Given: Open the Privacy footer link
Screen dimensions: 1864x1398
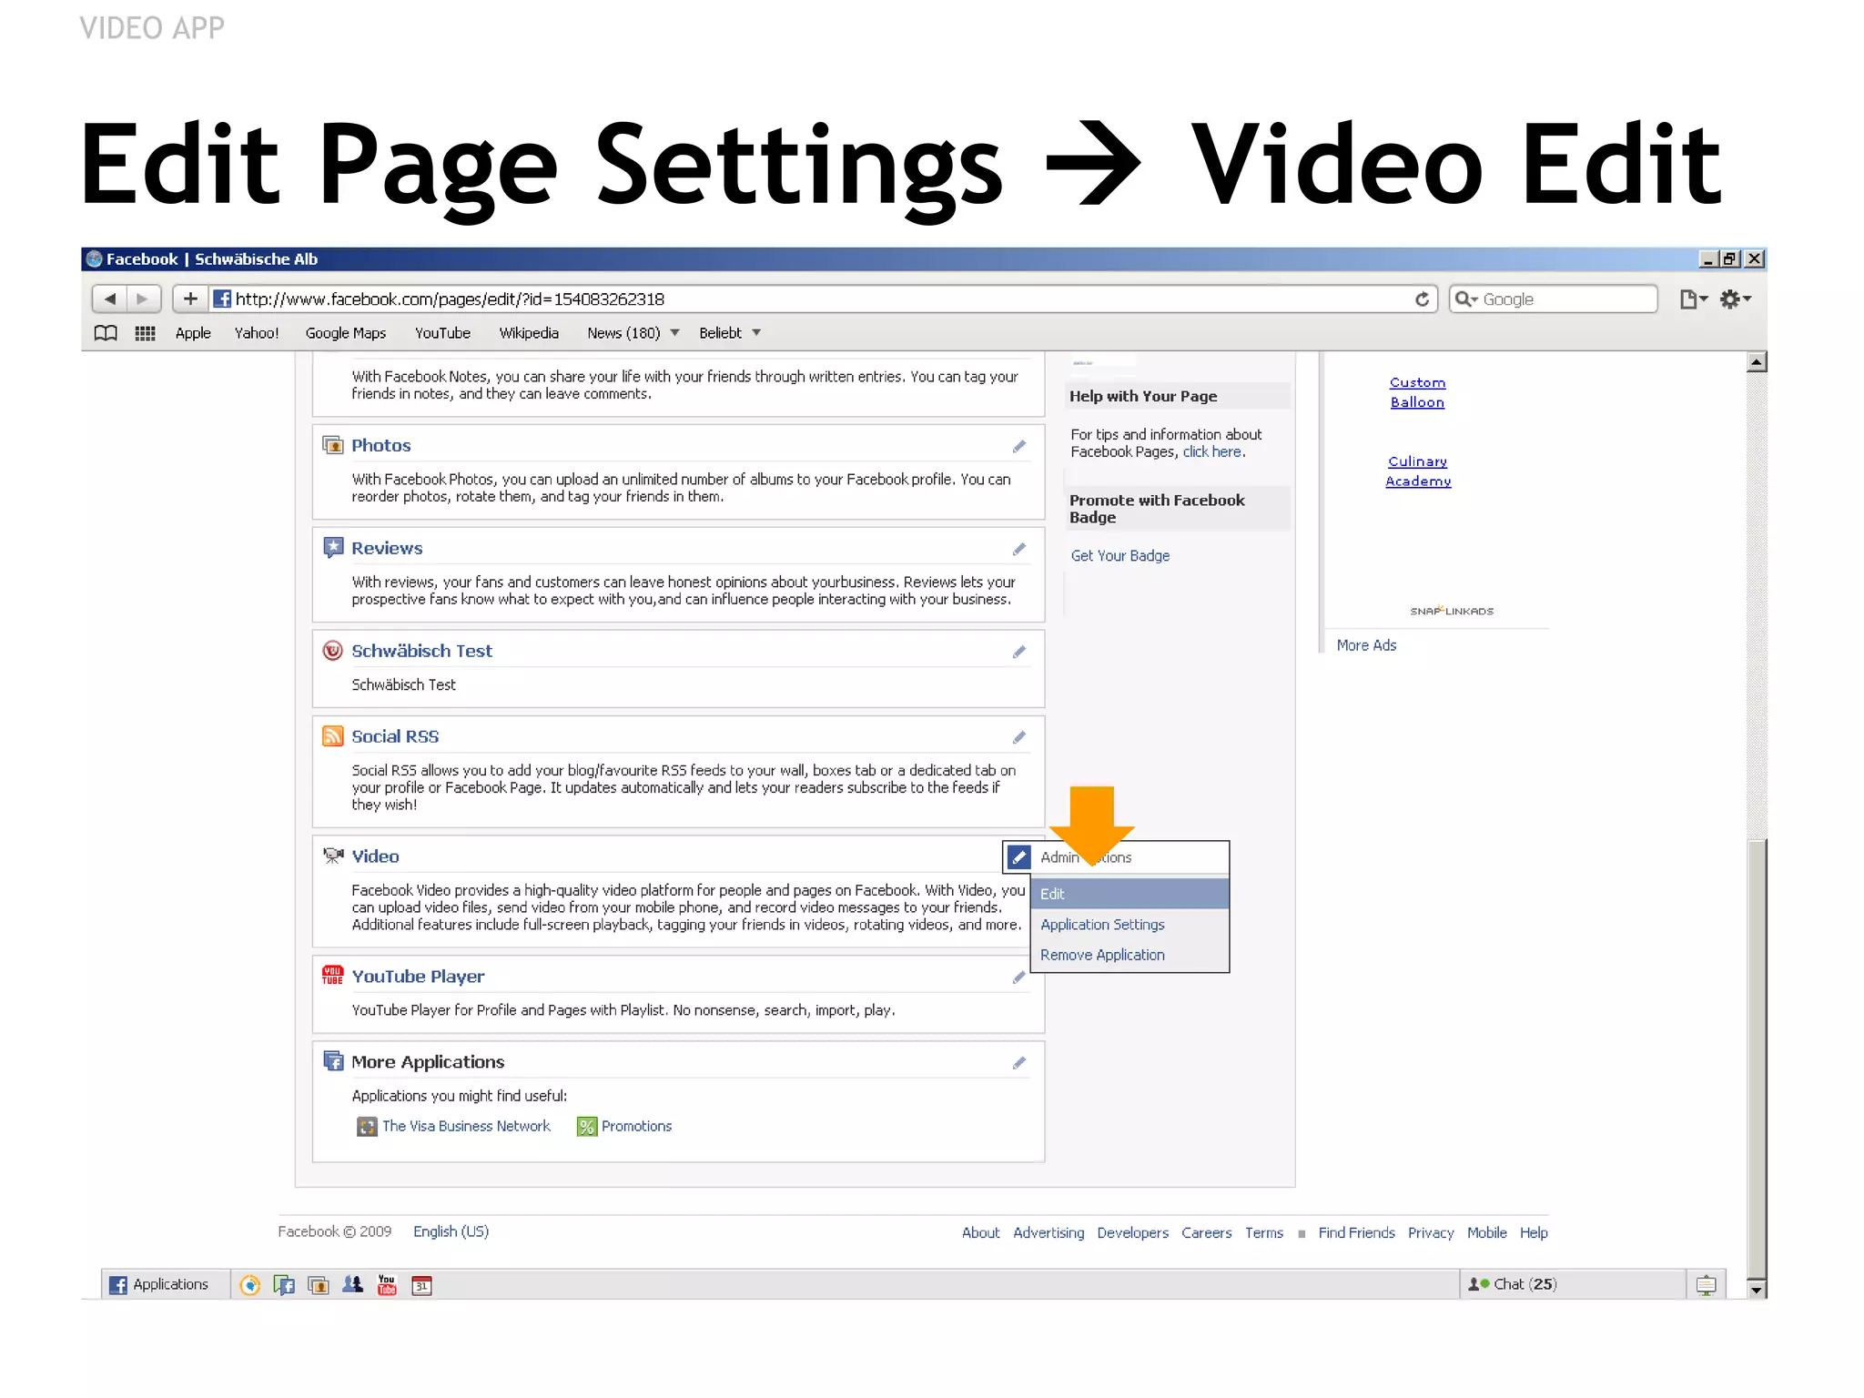Looking at the screenshot, I should pos(1431,1233).
